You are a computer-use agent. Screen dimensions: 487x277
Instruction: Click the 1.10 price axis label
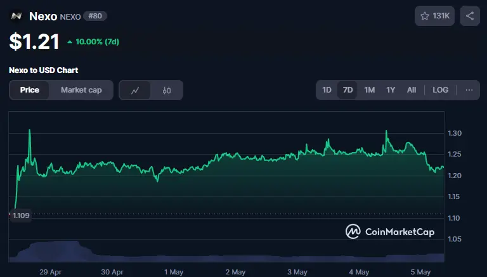pyautogui.click(x=454, y=218)
